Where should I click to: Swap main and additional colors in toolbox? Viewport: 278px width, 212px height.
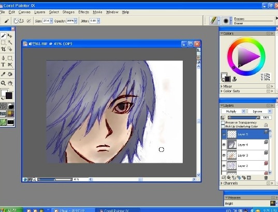click(3, 98)
